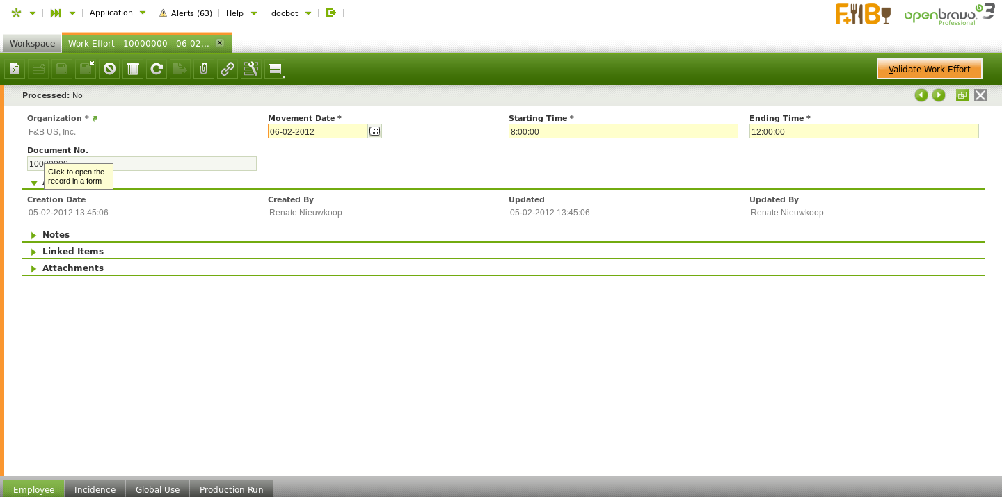Expand the Linked Items section
This screenshot has width=1002, height=497.
[x=72, y=252]
